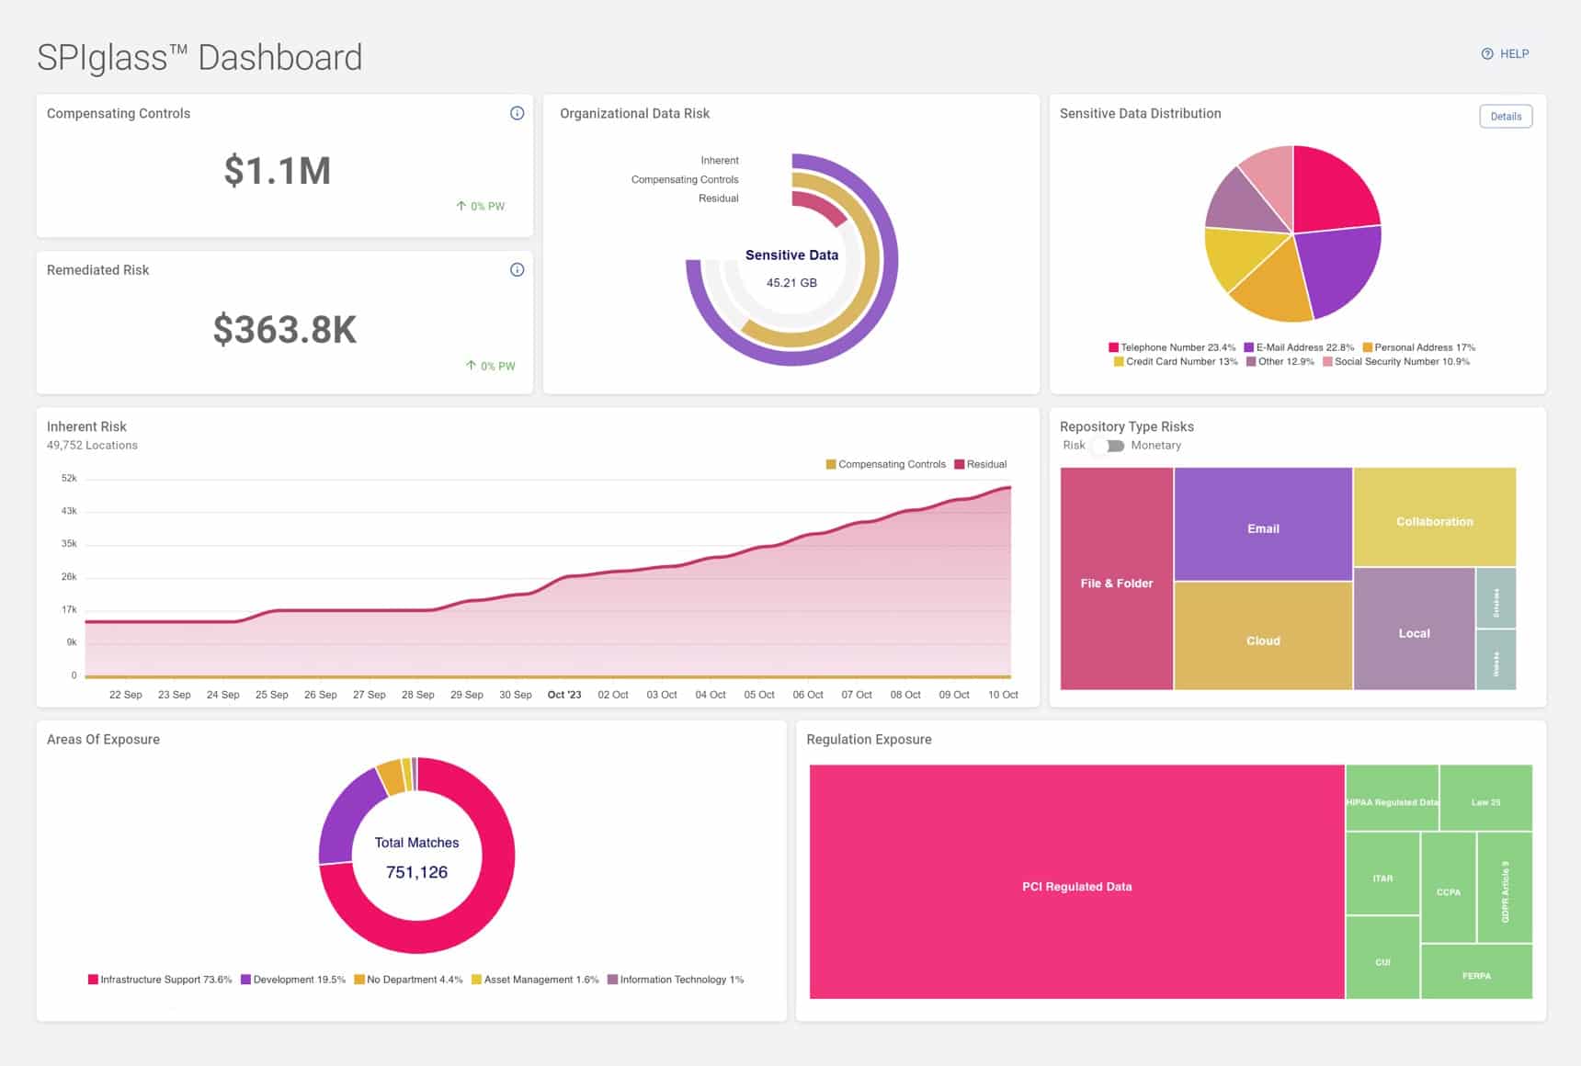Click the Inherent ring label

tap(720, 161)
